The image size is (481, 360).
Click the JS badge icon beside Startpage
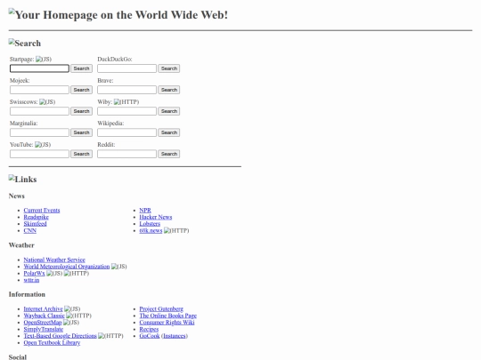(x=44, y=59)
